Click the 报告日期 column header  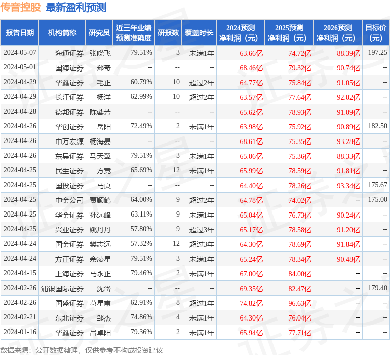(x=20, y=32)
